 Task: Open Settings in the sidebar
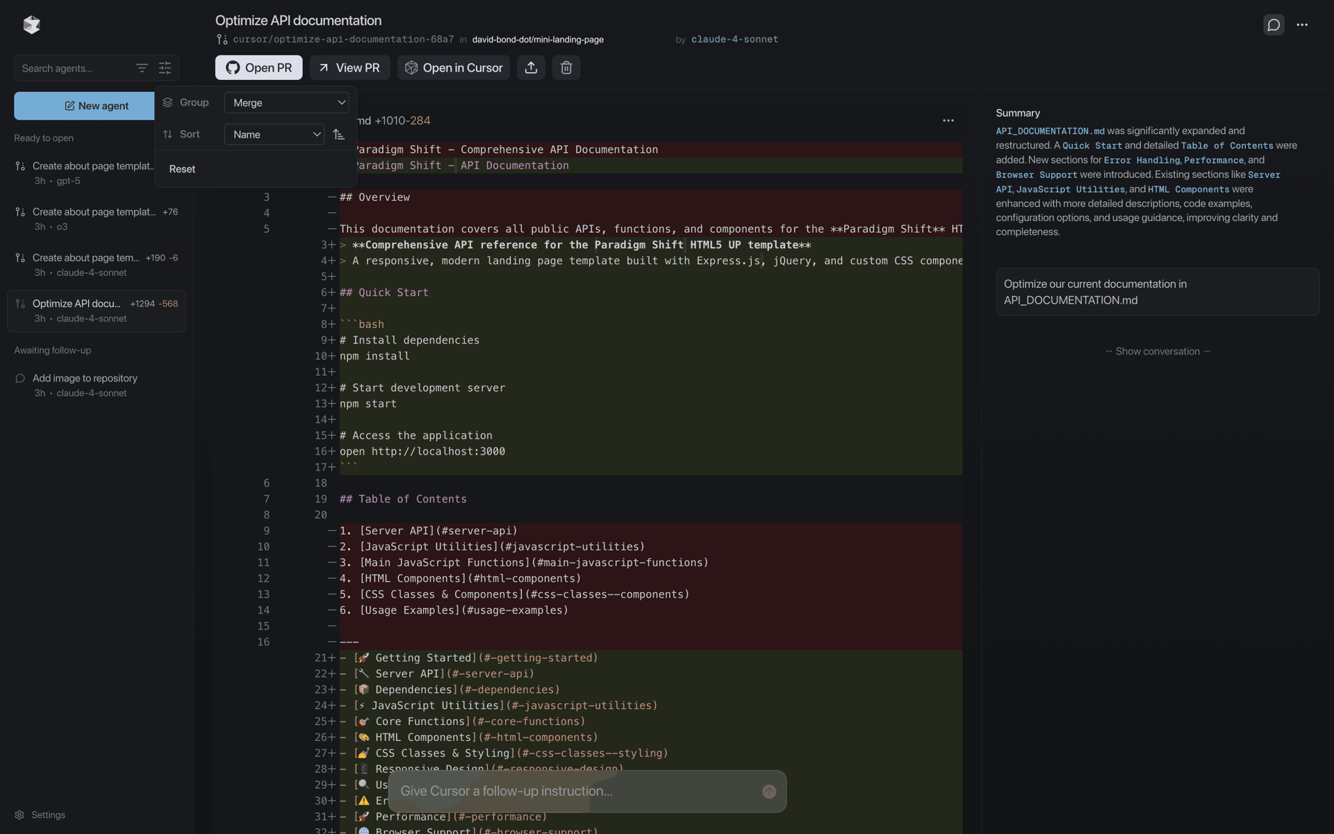40,815
